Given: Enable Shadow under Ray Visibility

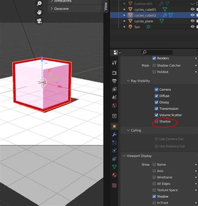Looking at the screenshot, I should coord(156,121).
